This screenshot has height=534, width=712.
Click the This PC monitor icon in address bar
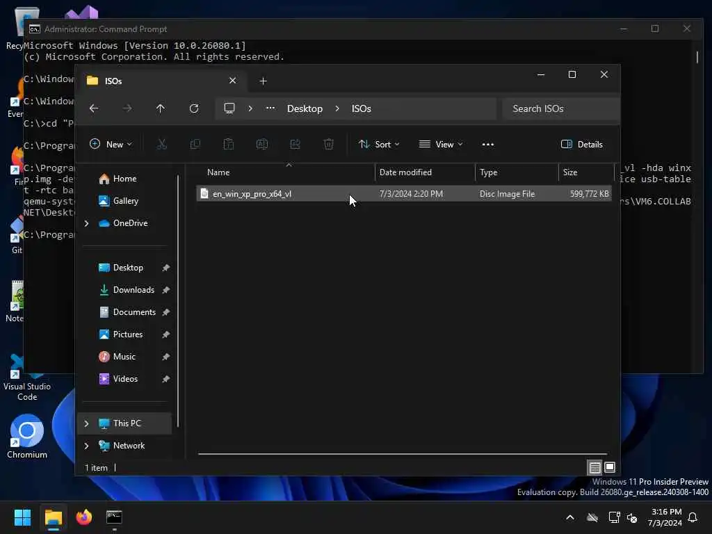(x=229, y=108)
